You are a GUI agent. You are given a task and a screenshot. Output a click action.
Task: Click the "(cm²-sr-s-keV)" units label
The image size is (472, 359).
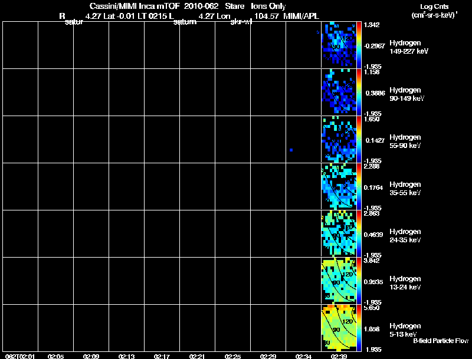coord(434,15)
